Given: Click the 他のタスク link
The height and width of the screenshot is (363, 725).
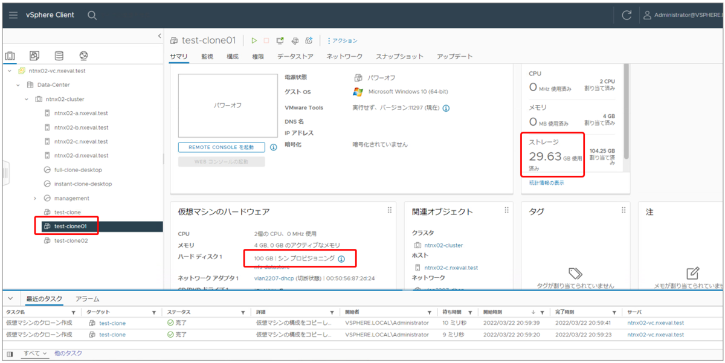Looking at the screenshot, I should click(68, 353).
